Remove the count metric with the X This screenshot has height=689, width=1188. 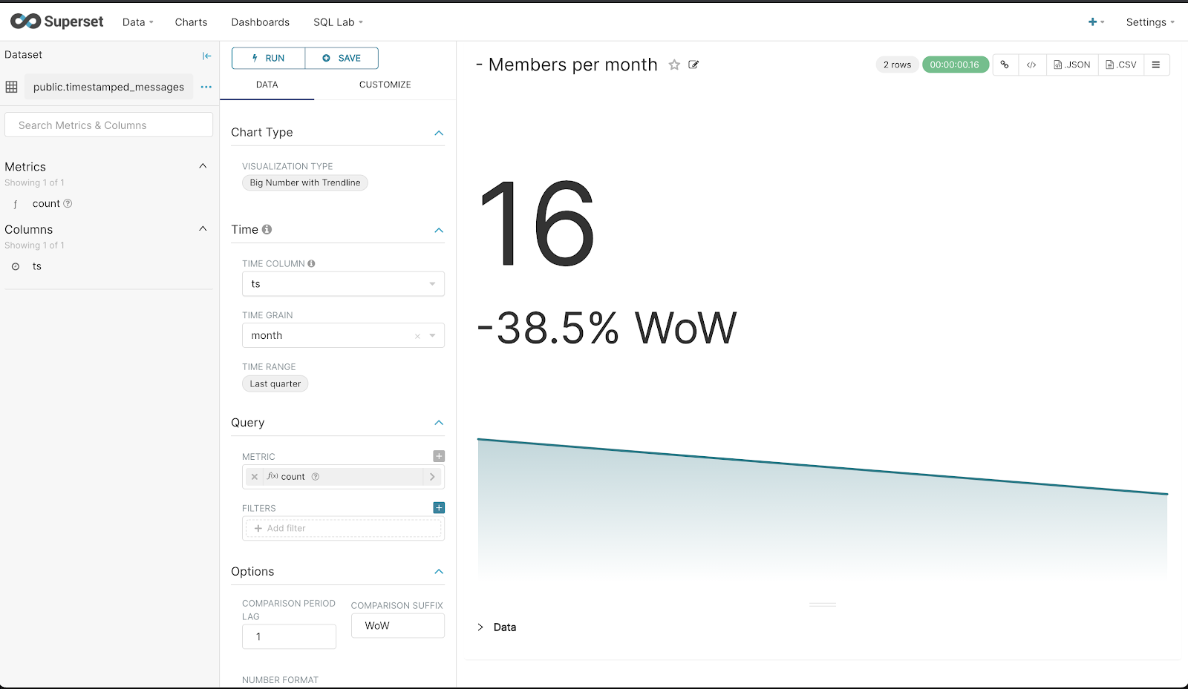[254, 476]
